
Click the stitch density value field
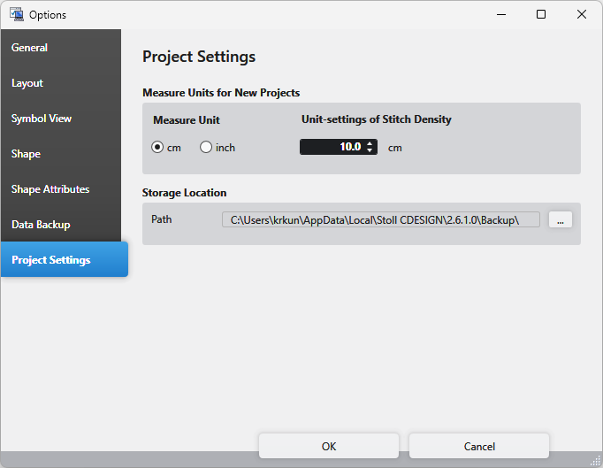[332, 148]
